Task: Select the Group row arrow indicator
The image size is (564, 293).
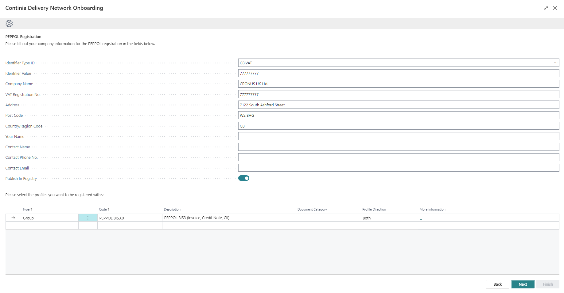Action: (13, 218)
